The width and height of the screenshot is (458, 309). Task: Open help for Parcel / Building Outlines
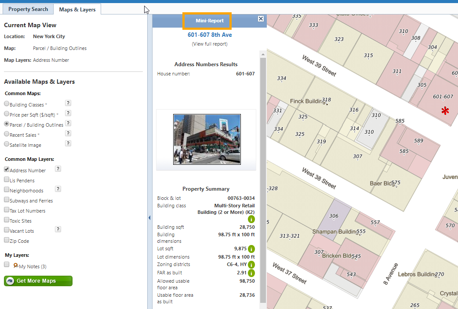point(68,123)
